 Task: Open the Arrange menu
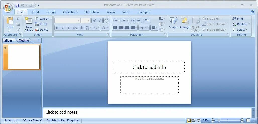click(185, 24)
